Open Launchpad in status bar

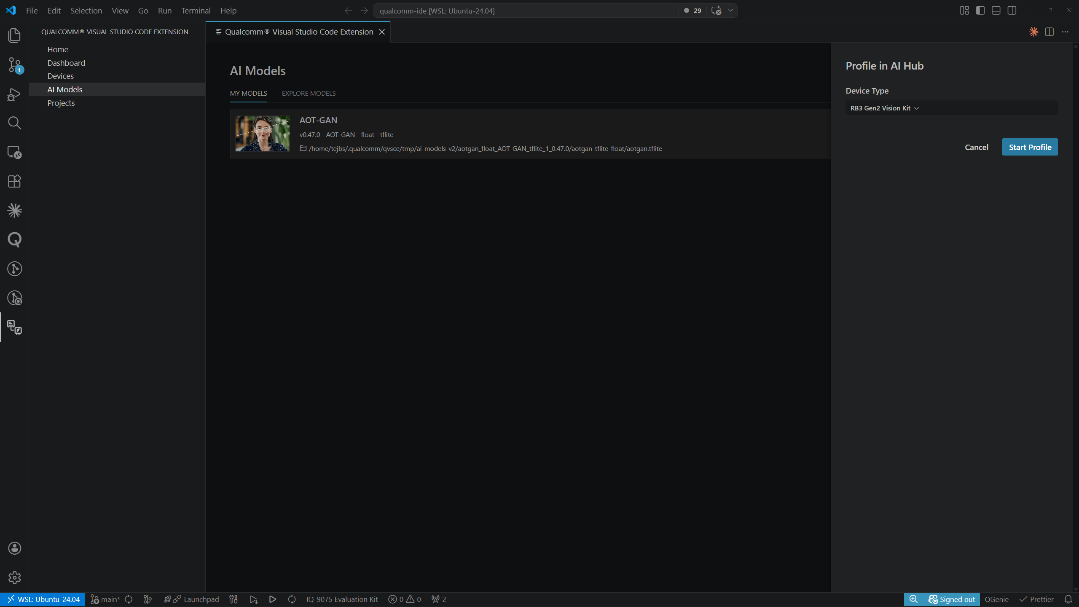pos(192,599)
